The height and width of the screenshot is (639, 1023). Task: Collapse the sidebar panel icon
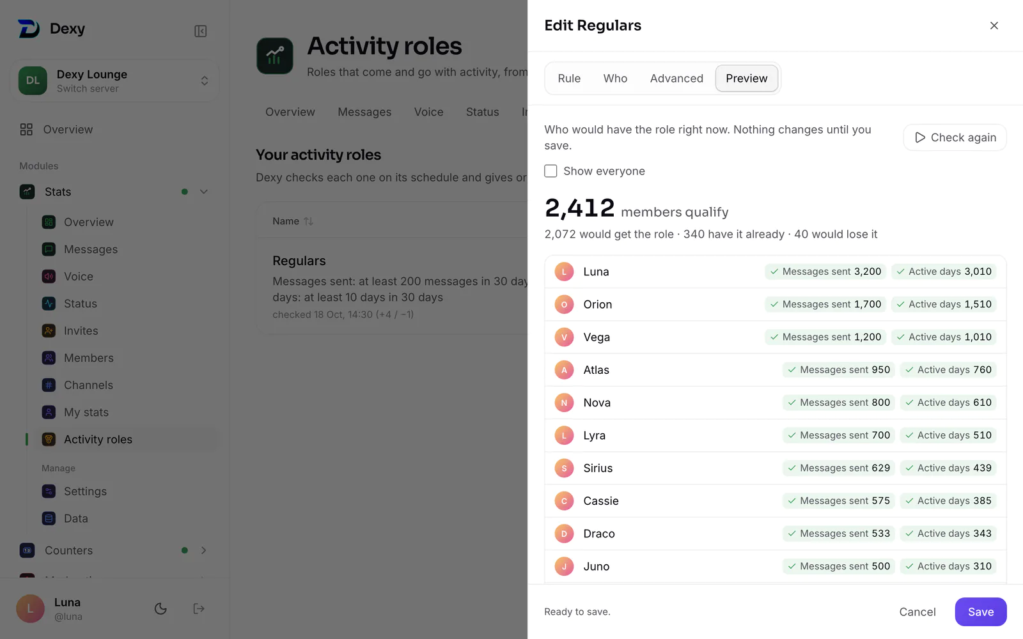[200, 31]
